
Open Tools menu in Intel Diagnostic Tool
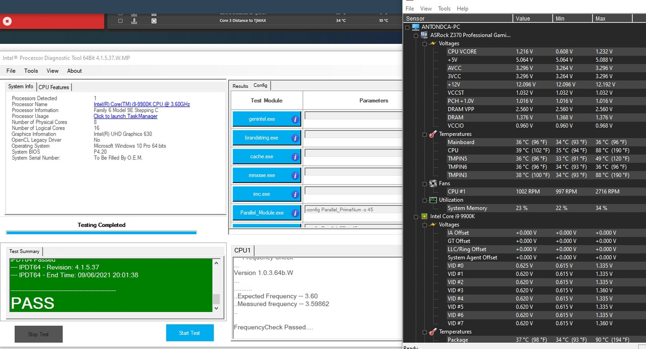click(31, 71)
